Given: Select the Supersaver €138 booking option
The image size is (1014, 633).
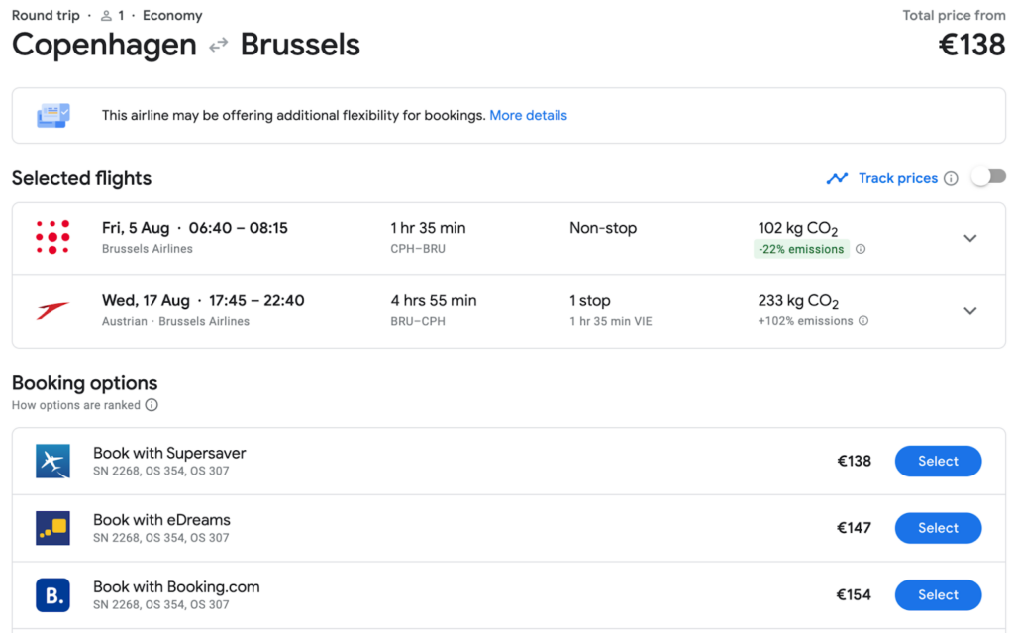Looking at the screenshot, I should (x=938, y=461).
